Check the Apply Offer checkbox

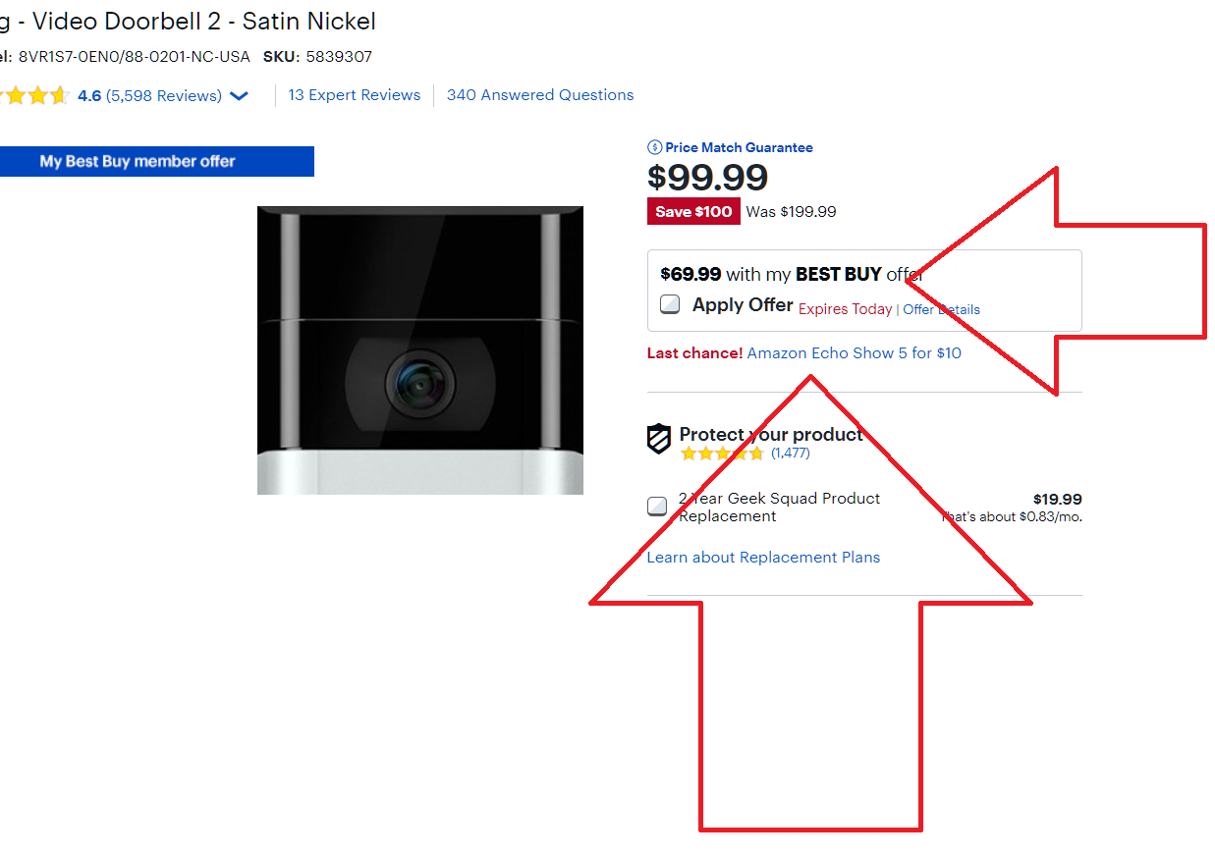(670, 304)
